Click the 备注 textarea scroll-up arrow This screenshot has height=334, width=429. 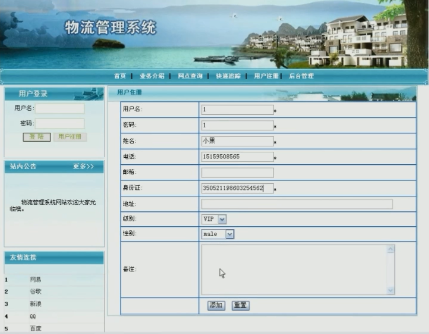390,249
